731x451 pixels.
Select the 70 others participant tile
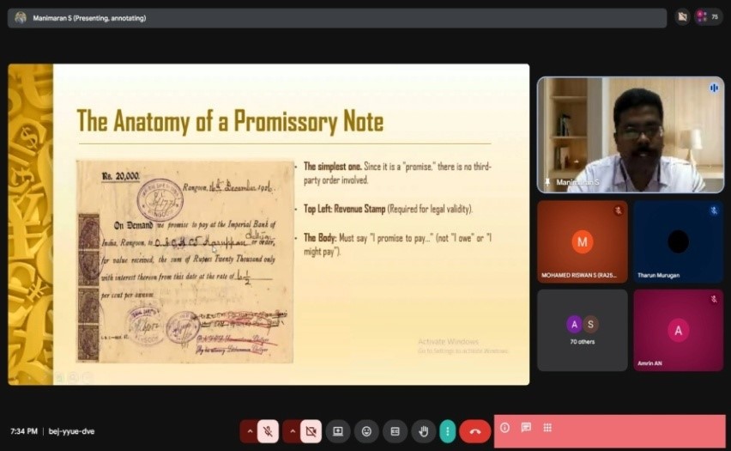click(x=583, y=331)
